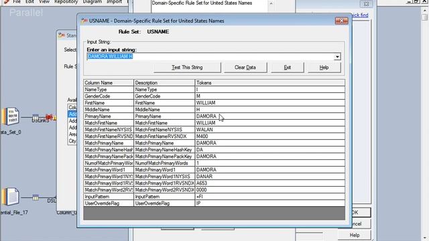The image size is (429, 241).
Task: Select the MatchPrimaryNamePackKey description cell
Action: tap(164, 157)
